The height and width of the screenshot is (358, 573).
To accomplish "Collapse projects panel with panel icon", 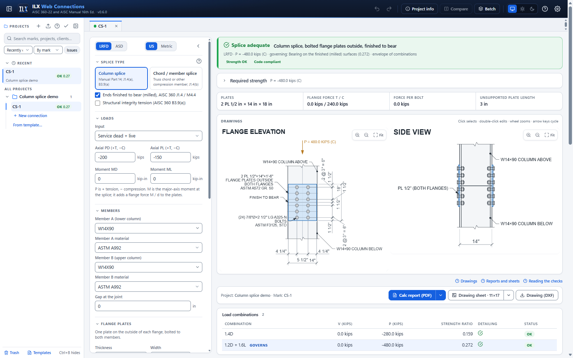I will 76,26.
